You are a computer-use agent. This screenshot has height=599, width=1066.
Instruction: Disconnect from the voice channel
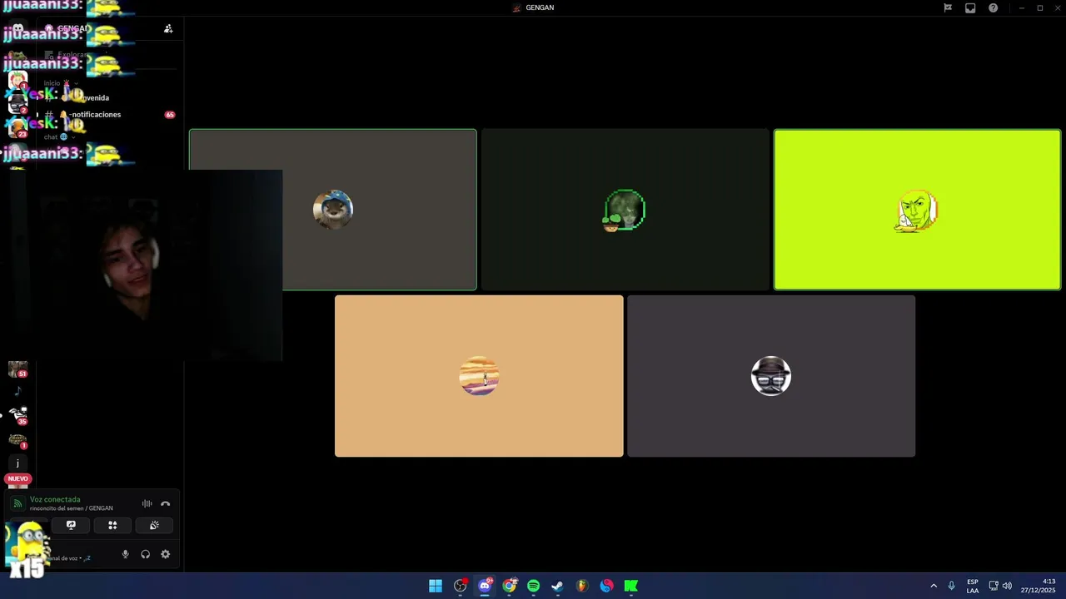165,503
